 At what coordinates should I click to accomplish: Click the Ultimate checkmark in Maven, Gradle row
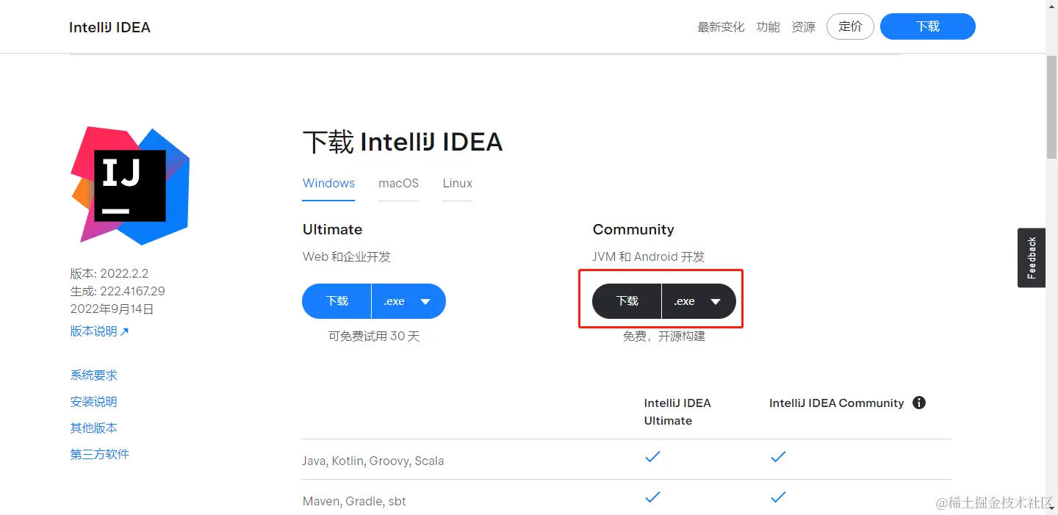coord(652,497)
